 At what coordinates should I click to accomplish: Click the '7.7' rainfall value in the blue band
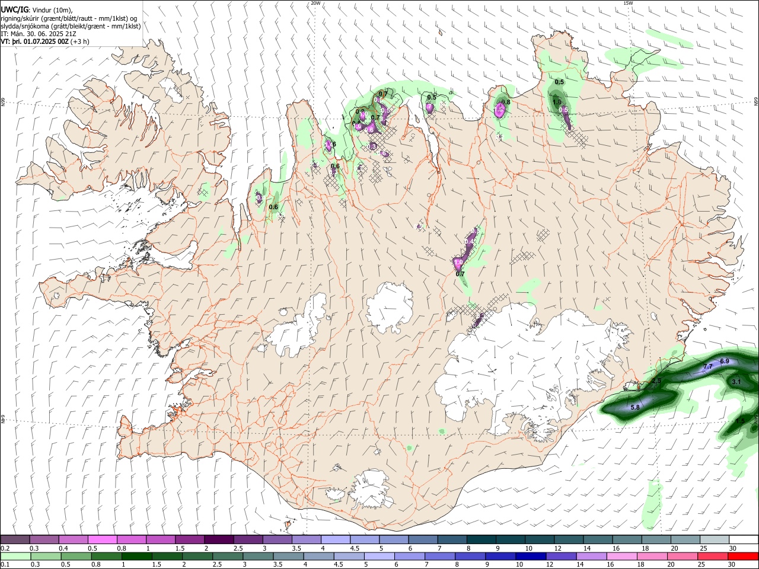[707, 367]
